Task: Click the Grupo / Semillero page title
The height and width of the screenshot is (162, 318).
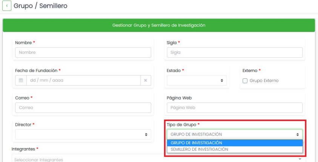Action: (x=40, y=6)
